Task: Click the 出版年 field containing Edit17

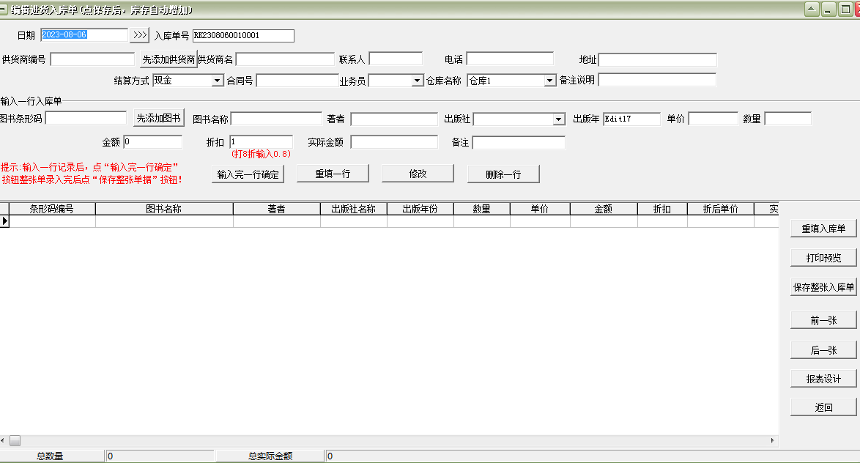Action: [632, 119]
